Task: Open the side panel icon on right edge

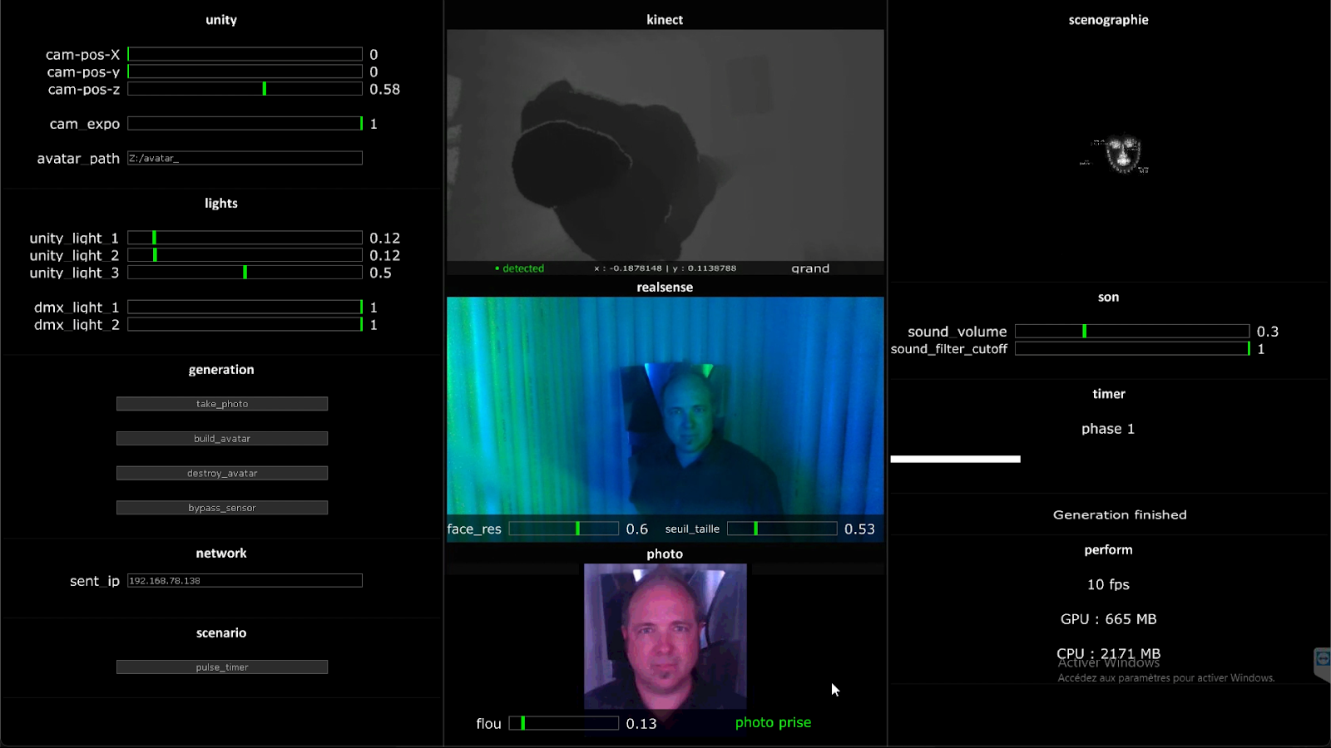Action: click(x=1322, y=661)
